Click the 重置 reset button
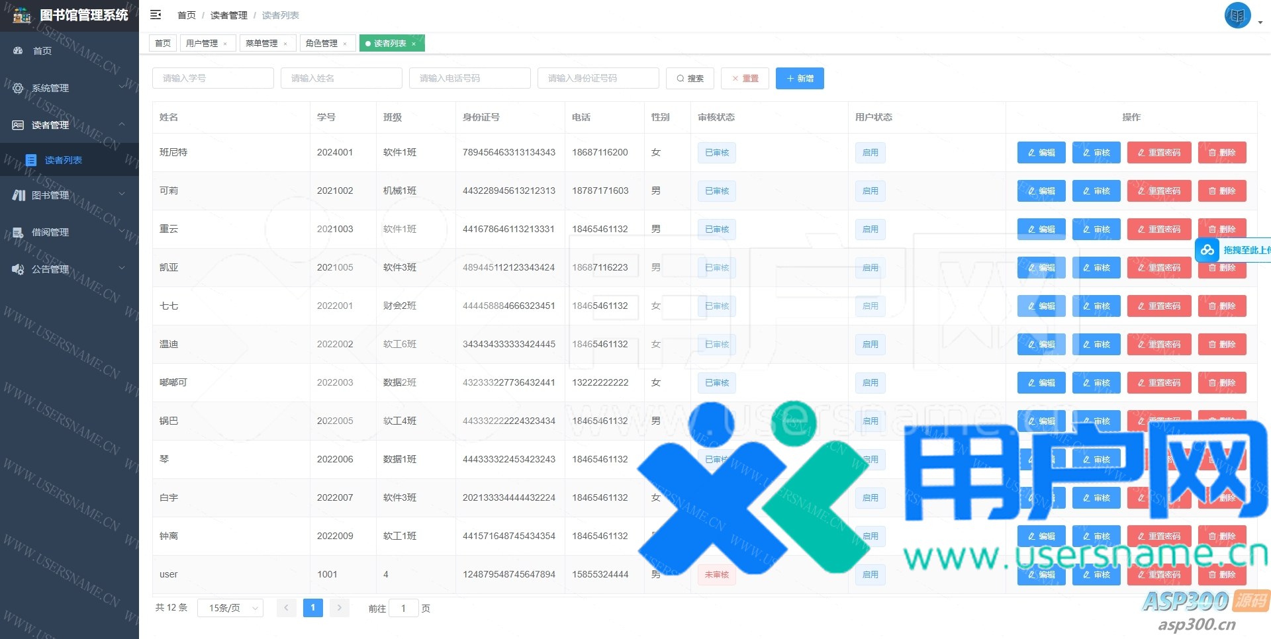 click(745, 78)
